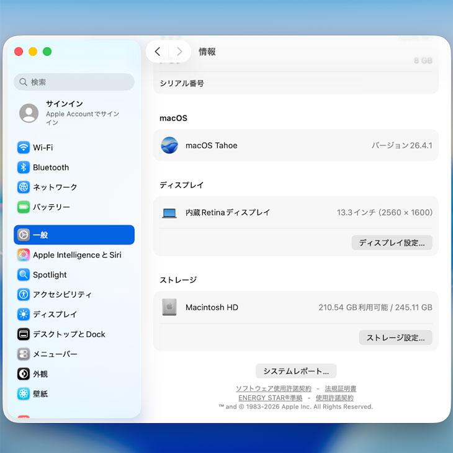The width and height of the screenshot is (453, 453).
Task: Select 壁紙 in the sidebar
Action: coord(74,393)
